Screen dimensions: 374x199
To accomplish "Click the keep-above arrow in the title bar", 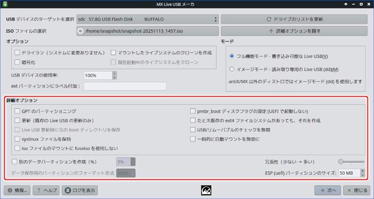I will 345,4.
